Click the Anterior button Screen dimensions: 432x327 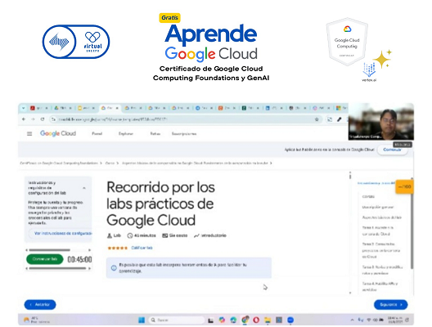coord(40,305)
